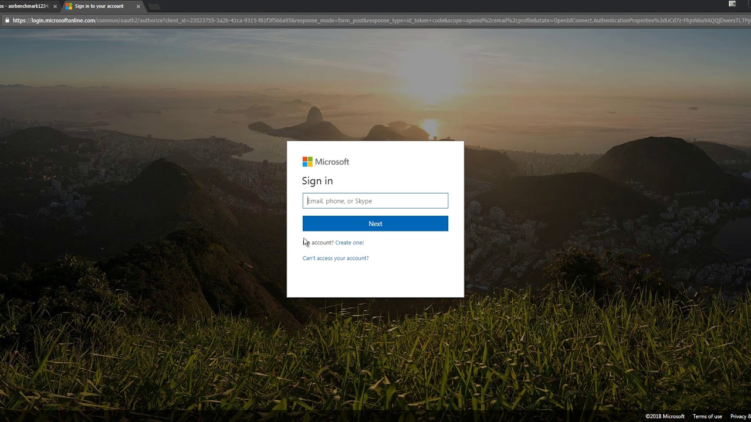Open the 'Create one!' link
Viewport: 751px width, 422px height.
tap(350, 243)
